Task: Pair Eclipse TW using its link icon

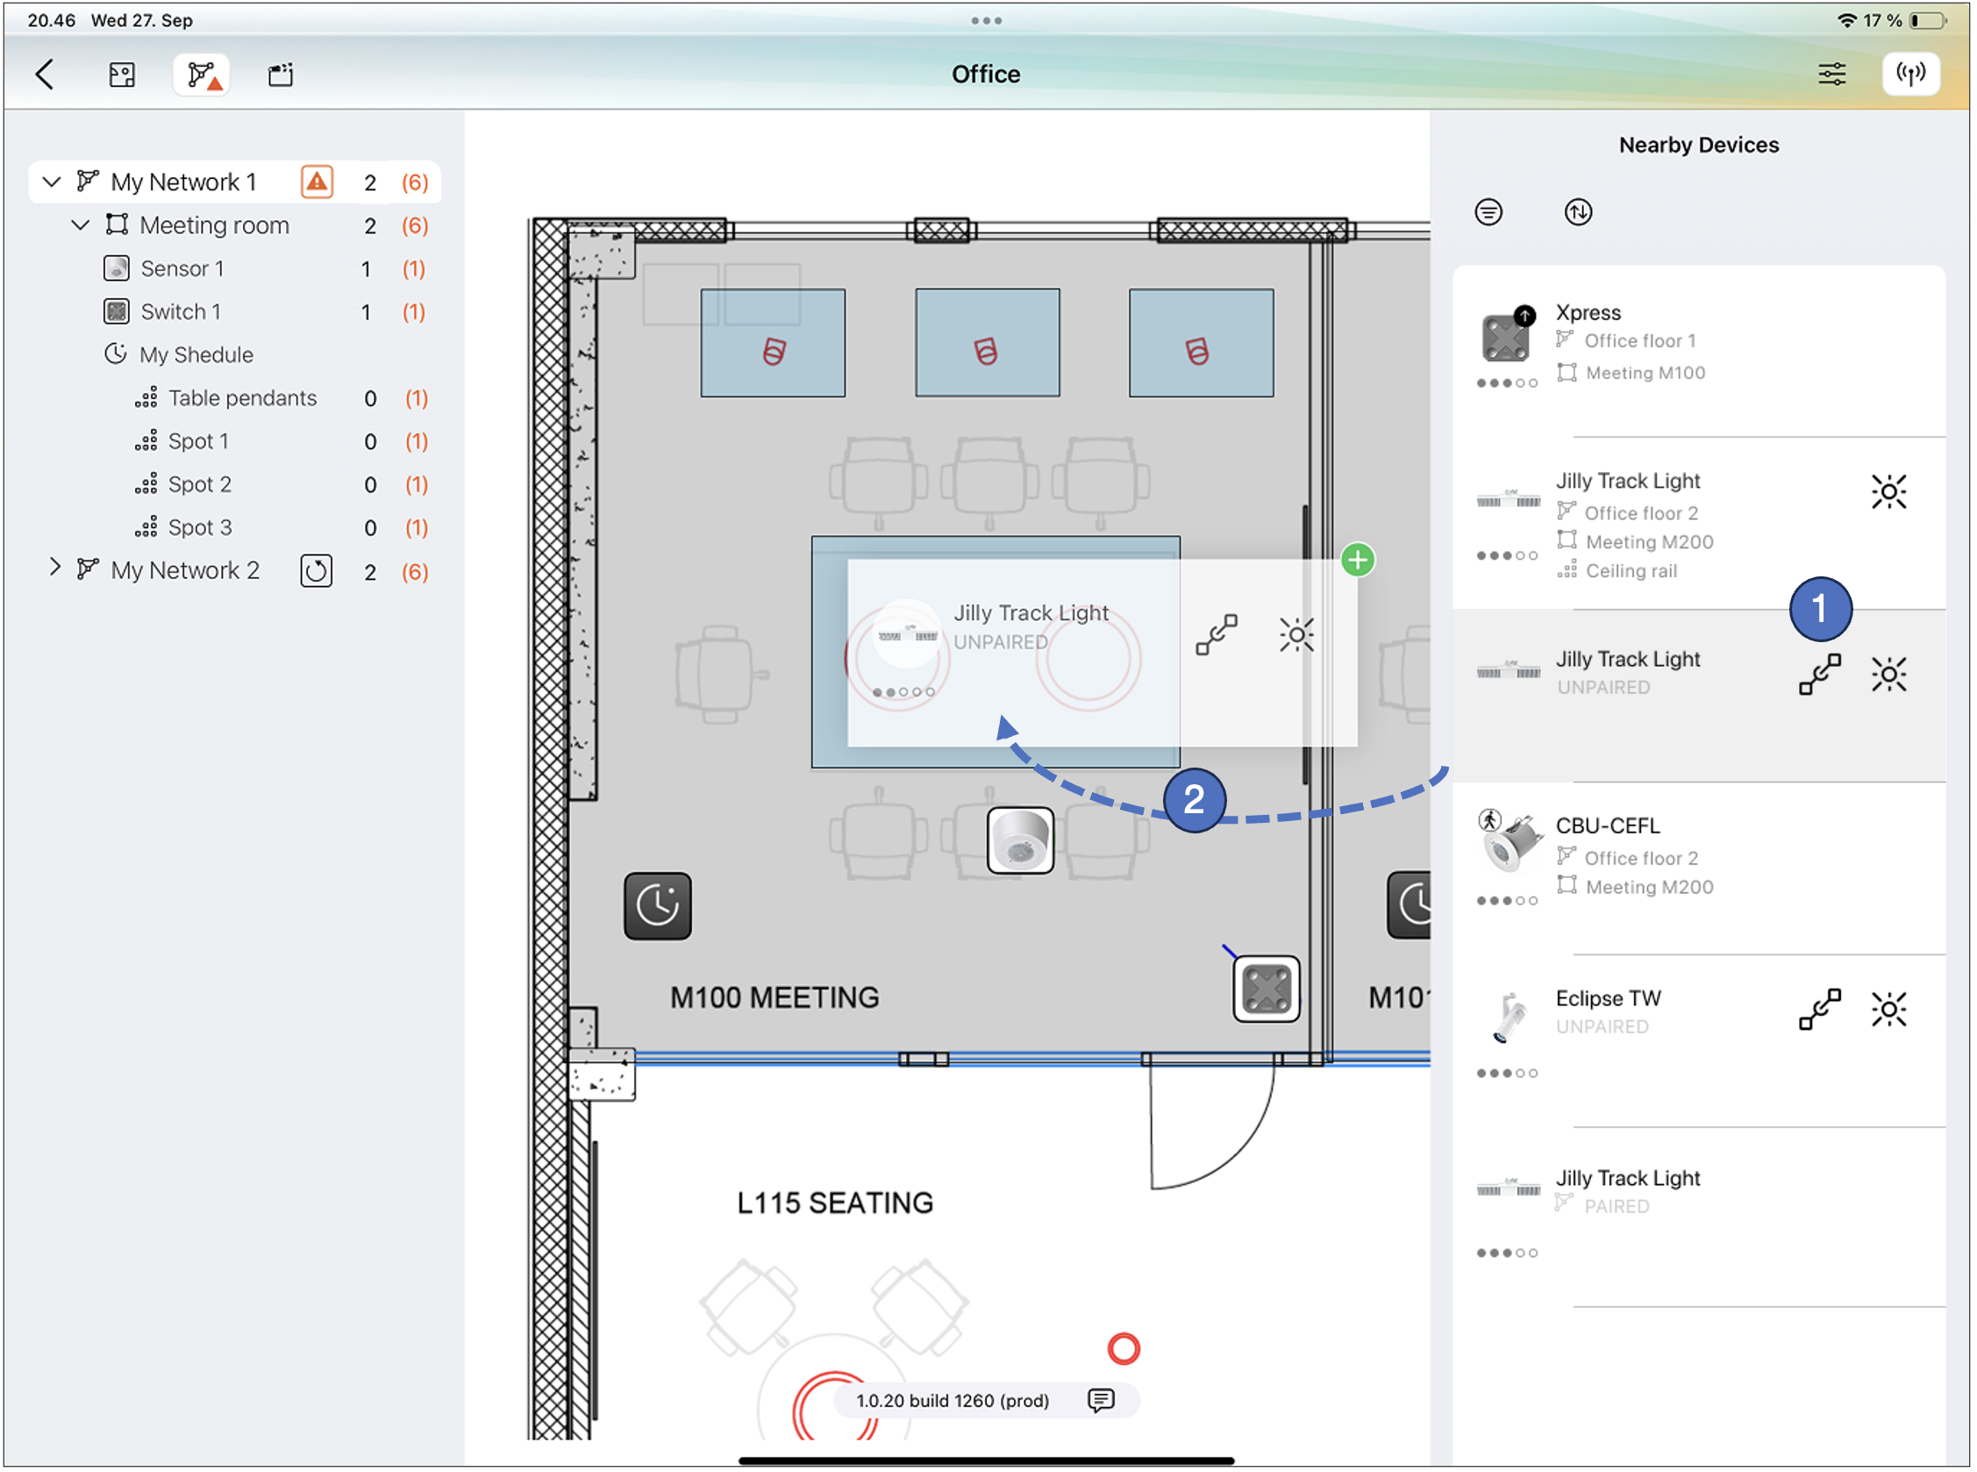Action: coord(1820,1010)
